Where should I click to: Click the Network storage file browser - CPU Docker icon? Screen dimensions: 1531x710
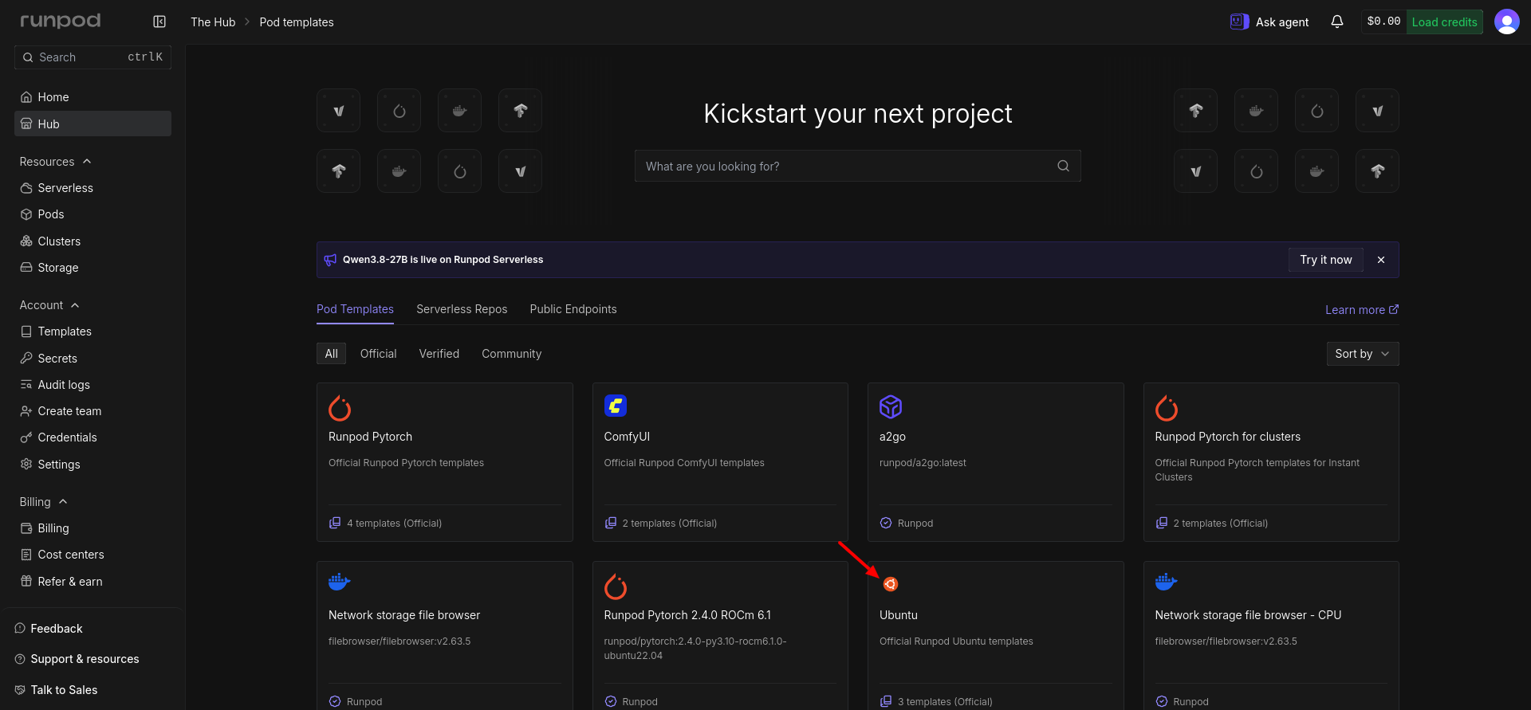coord(1167,582)
